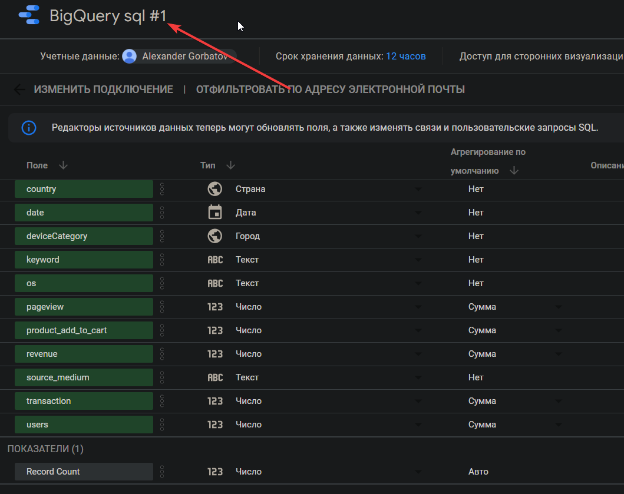Open ОТФИЛЬТРОВАТЬ ПО АДРЕСУ ЭЛЕКТРОННОЙ ПОЧТЫ
The height and width of the screenshot is (494, 624).
click(331, 89)
